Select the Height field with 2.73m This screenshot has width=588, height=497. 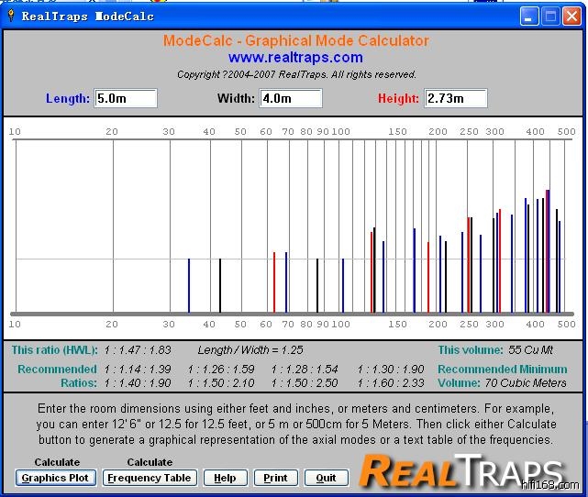[456, 98]
